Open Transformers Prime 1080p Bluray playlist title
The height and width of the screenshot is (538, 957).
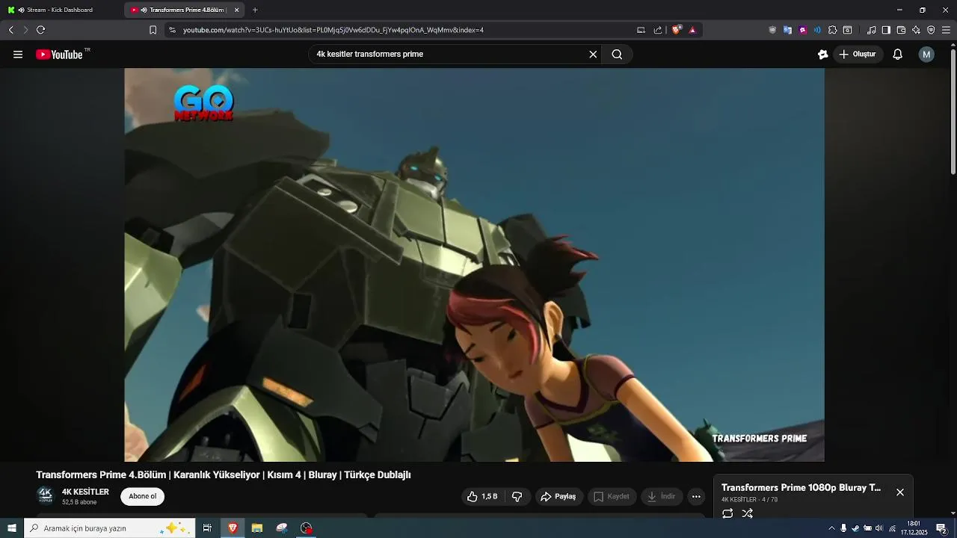(x=801, y=487)
